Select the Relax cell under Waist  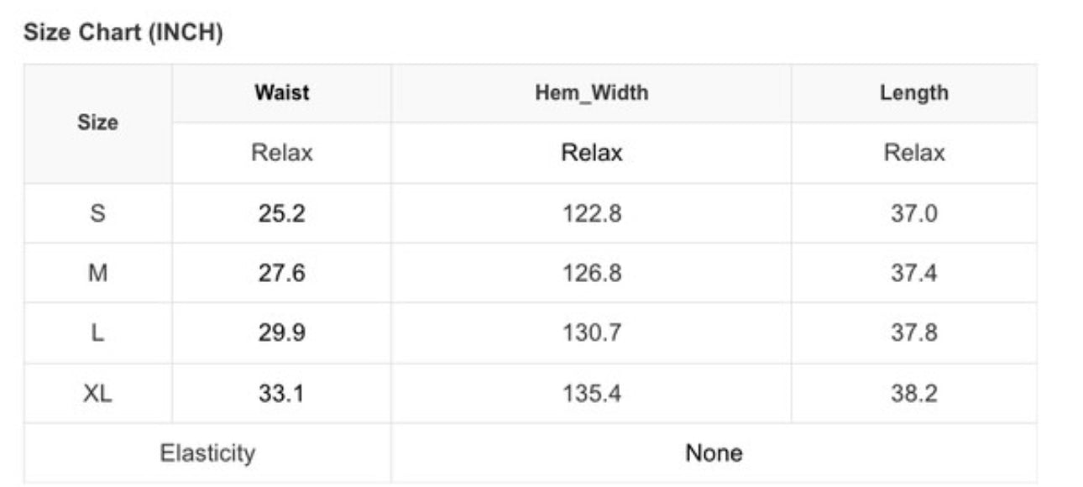(281, 153)
